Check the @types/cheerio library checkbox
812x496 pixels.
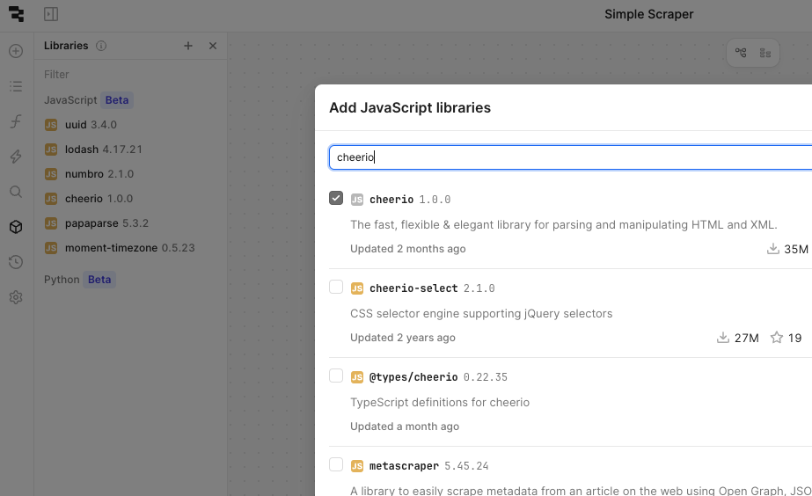[336, 376]
